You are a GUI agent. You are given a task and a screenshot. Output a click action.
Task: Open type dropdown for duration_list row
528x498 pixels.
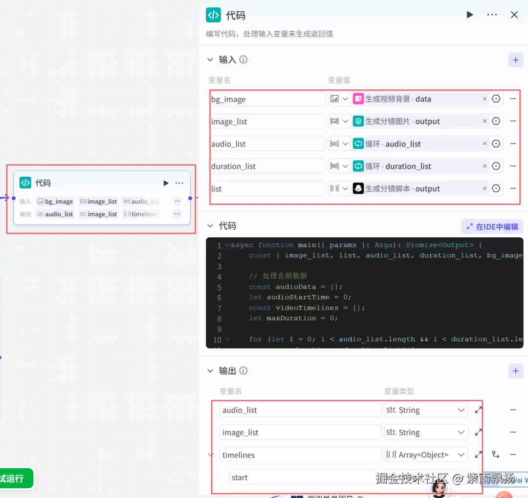(339, 166)
